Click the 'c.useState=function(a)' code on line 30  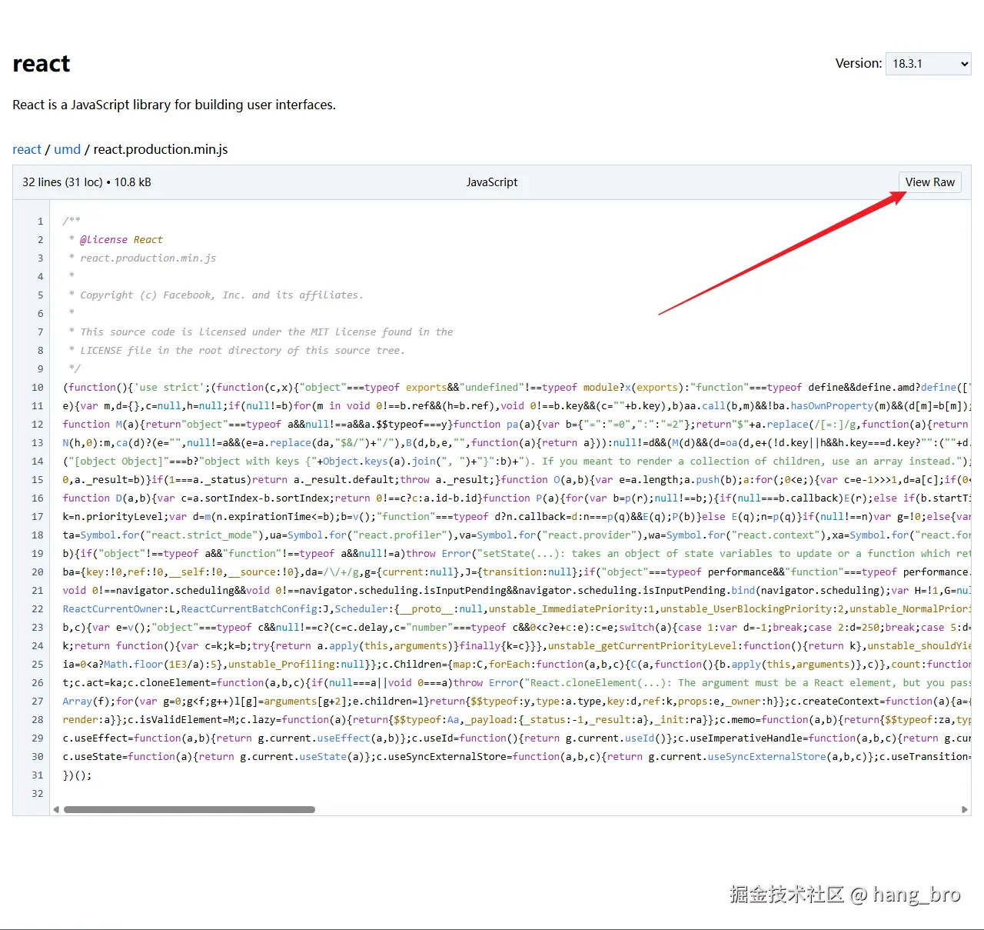point(130,757)
